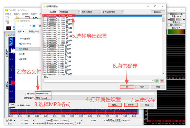Screen dimensions: 190x128
Task: Click the Save As dialog back arrow
Action: 18,26
